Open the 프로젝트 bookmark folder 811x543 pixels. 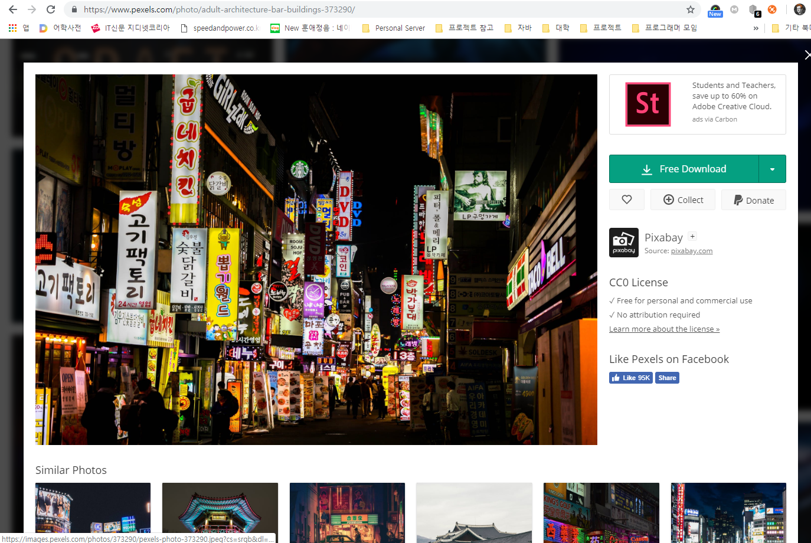pos(601,28)
